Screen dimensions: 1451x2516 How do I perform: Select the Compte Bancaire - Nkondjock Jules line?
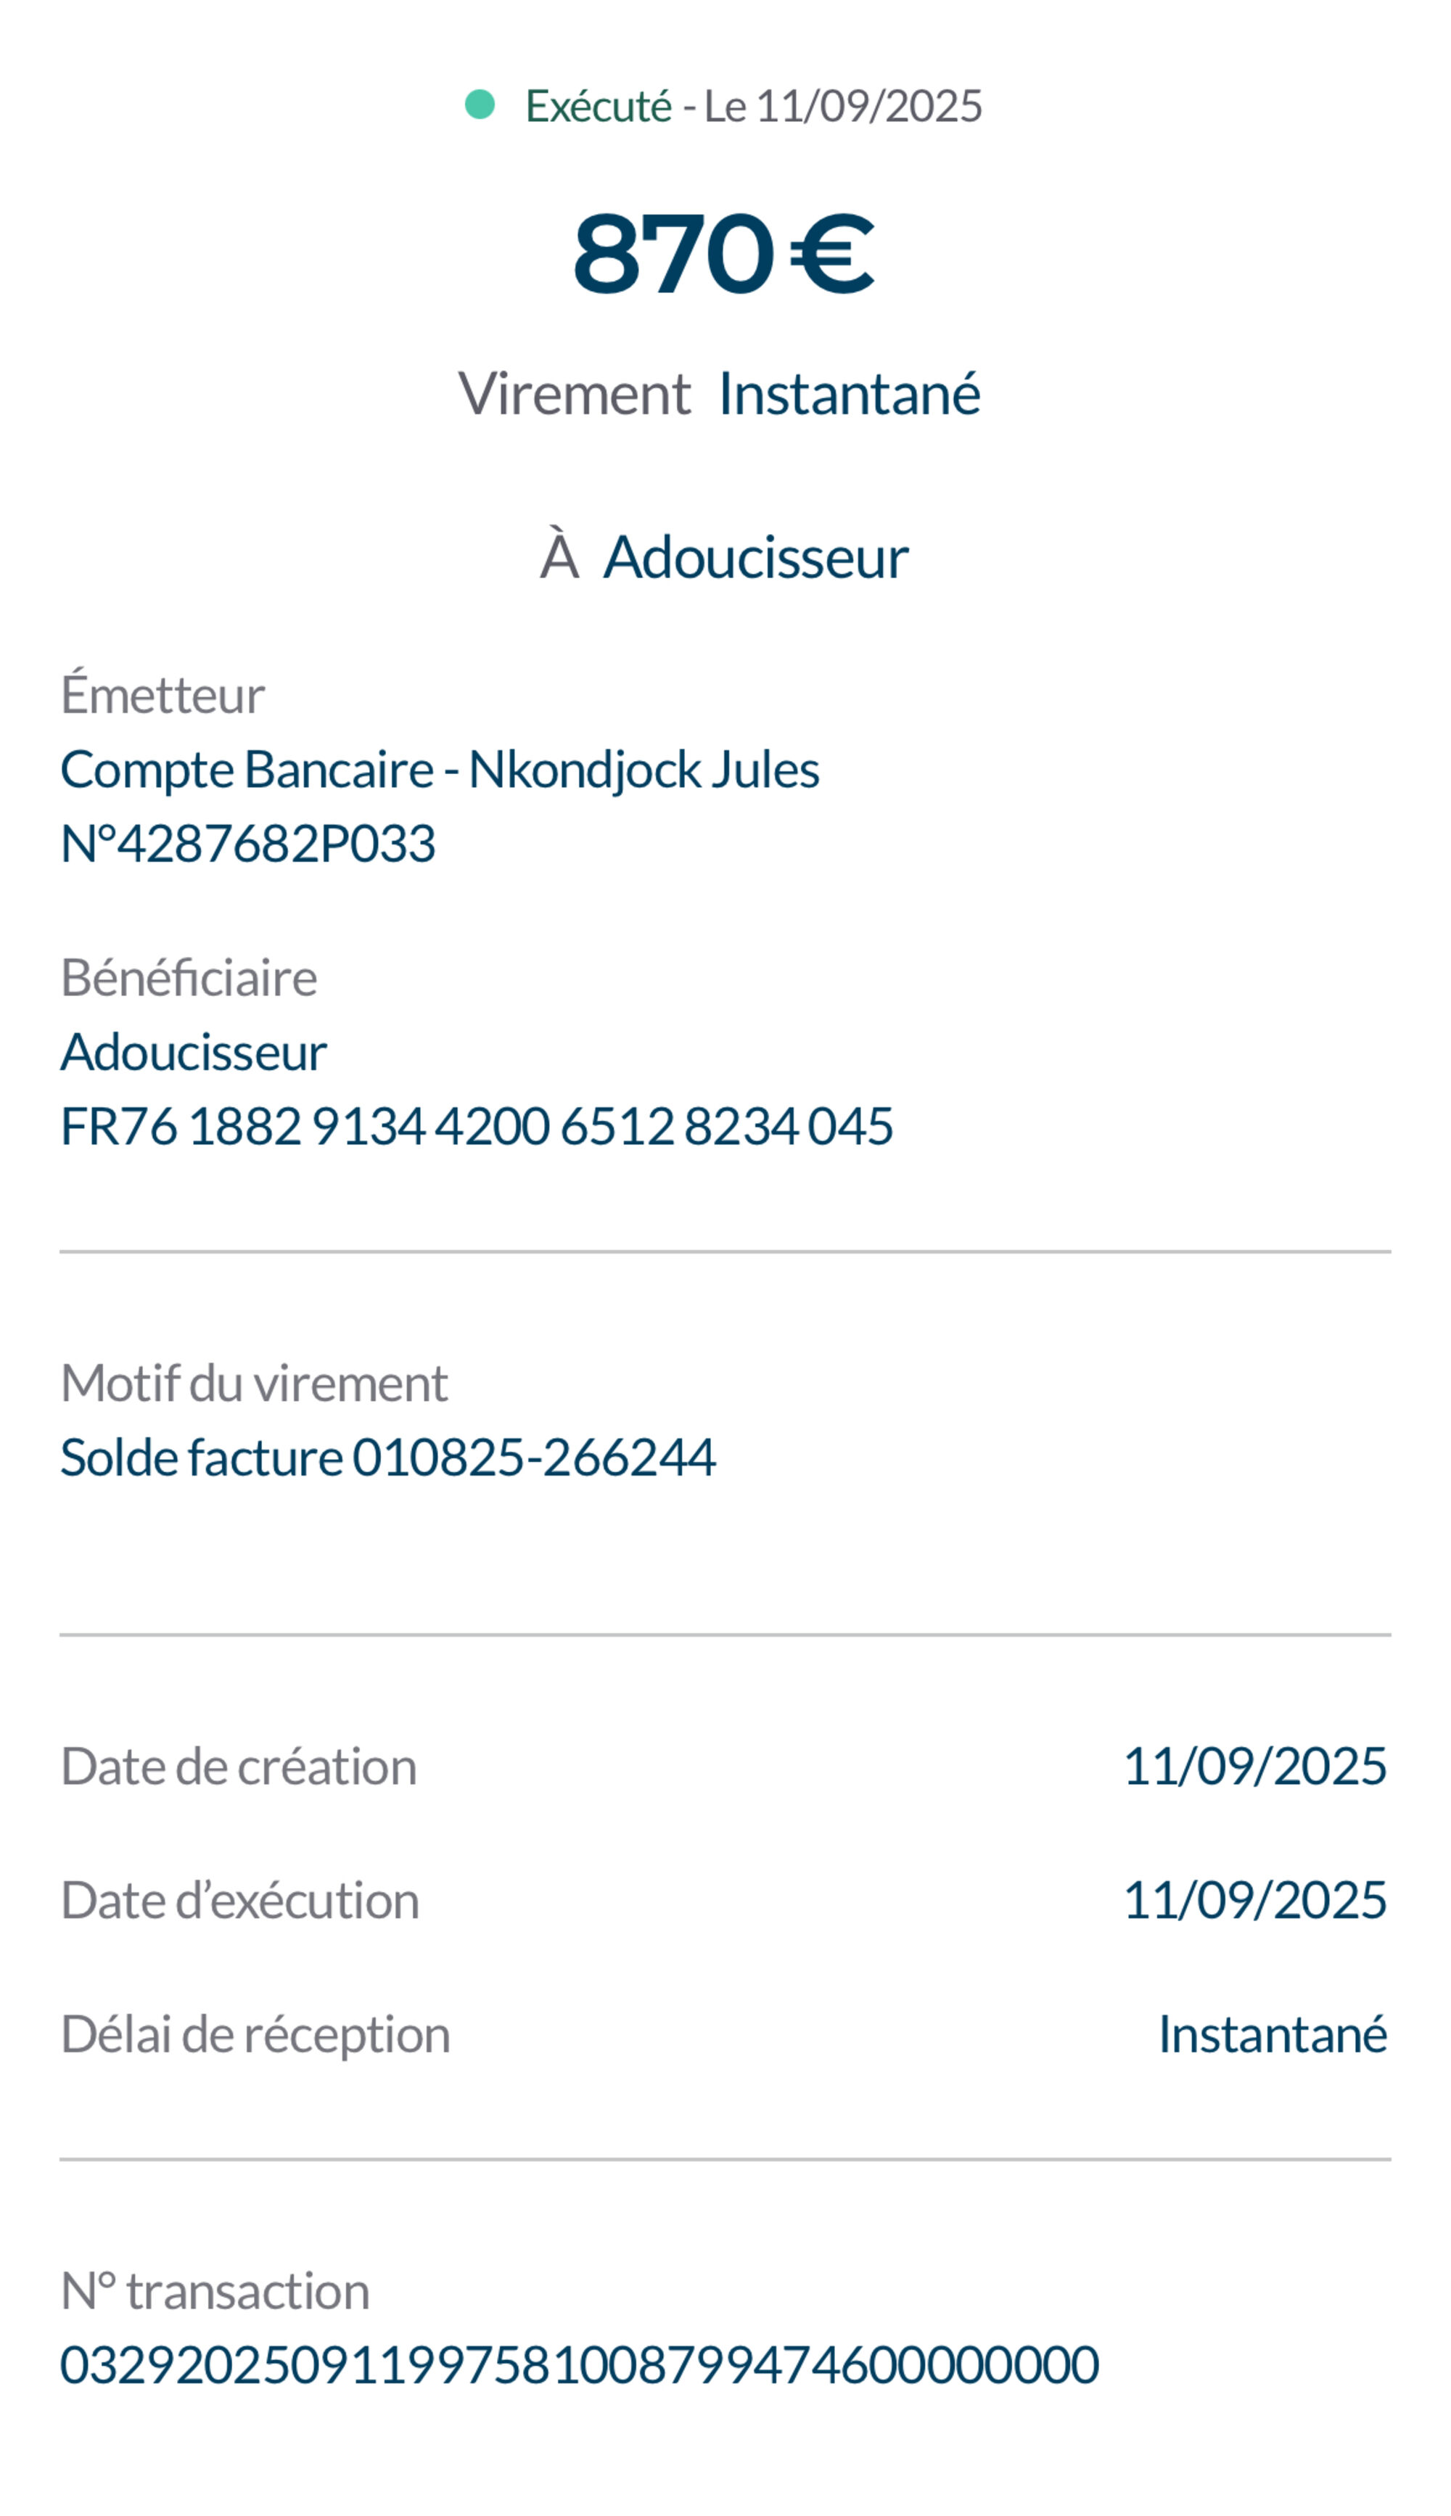[440, 770]
